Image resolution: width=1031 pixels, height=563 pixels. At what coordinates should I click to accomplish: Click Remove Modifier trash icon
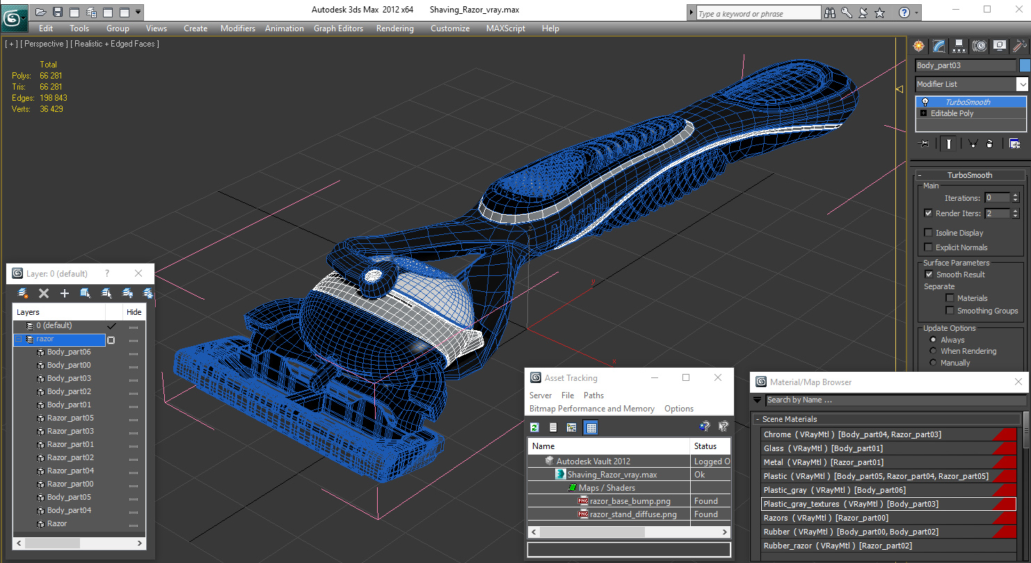(989, 143)
